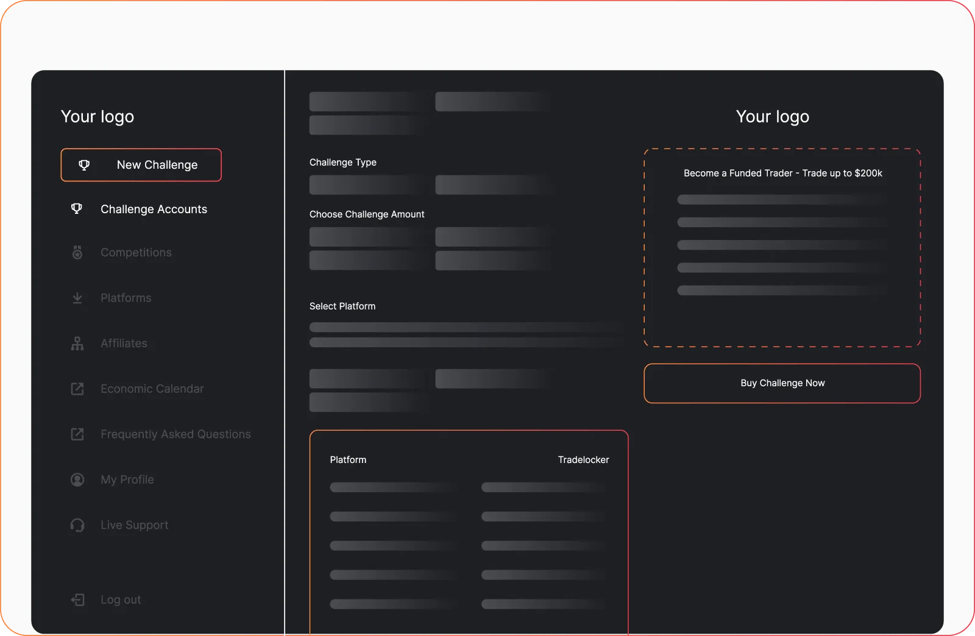
Task: Click the trophy icon in New Challenge
Action: click(x=84, y=165)
